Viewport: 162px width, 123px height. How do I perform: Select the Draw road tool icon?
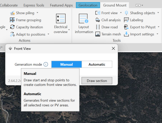tap(97, 27)
